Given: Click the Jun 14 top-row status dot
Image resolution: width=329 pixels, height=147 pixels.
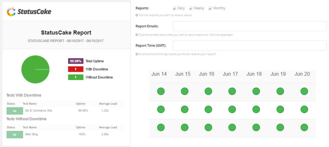Looking at the screenshot, I should tap(161, 91).
